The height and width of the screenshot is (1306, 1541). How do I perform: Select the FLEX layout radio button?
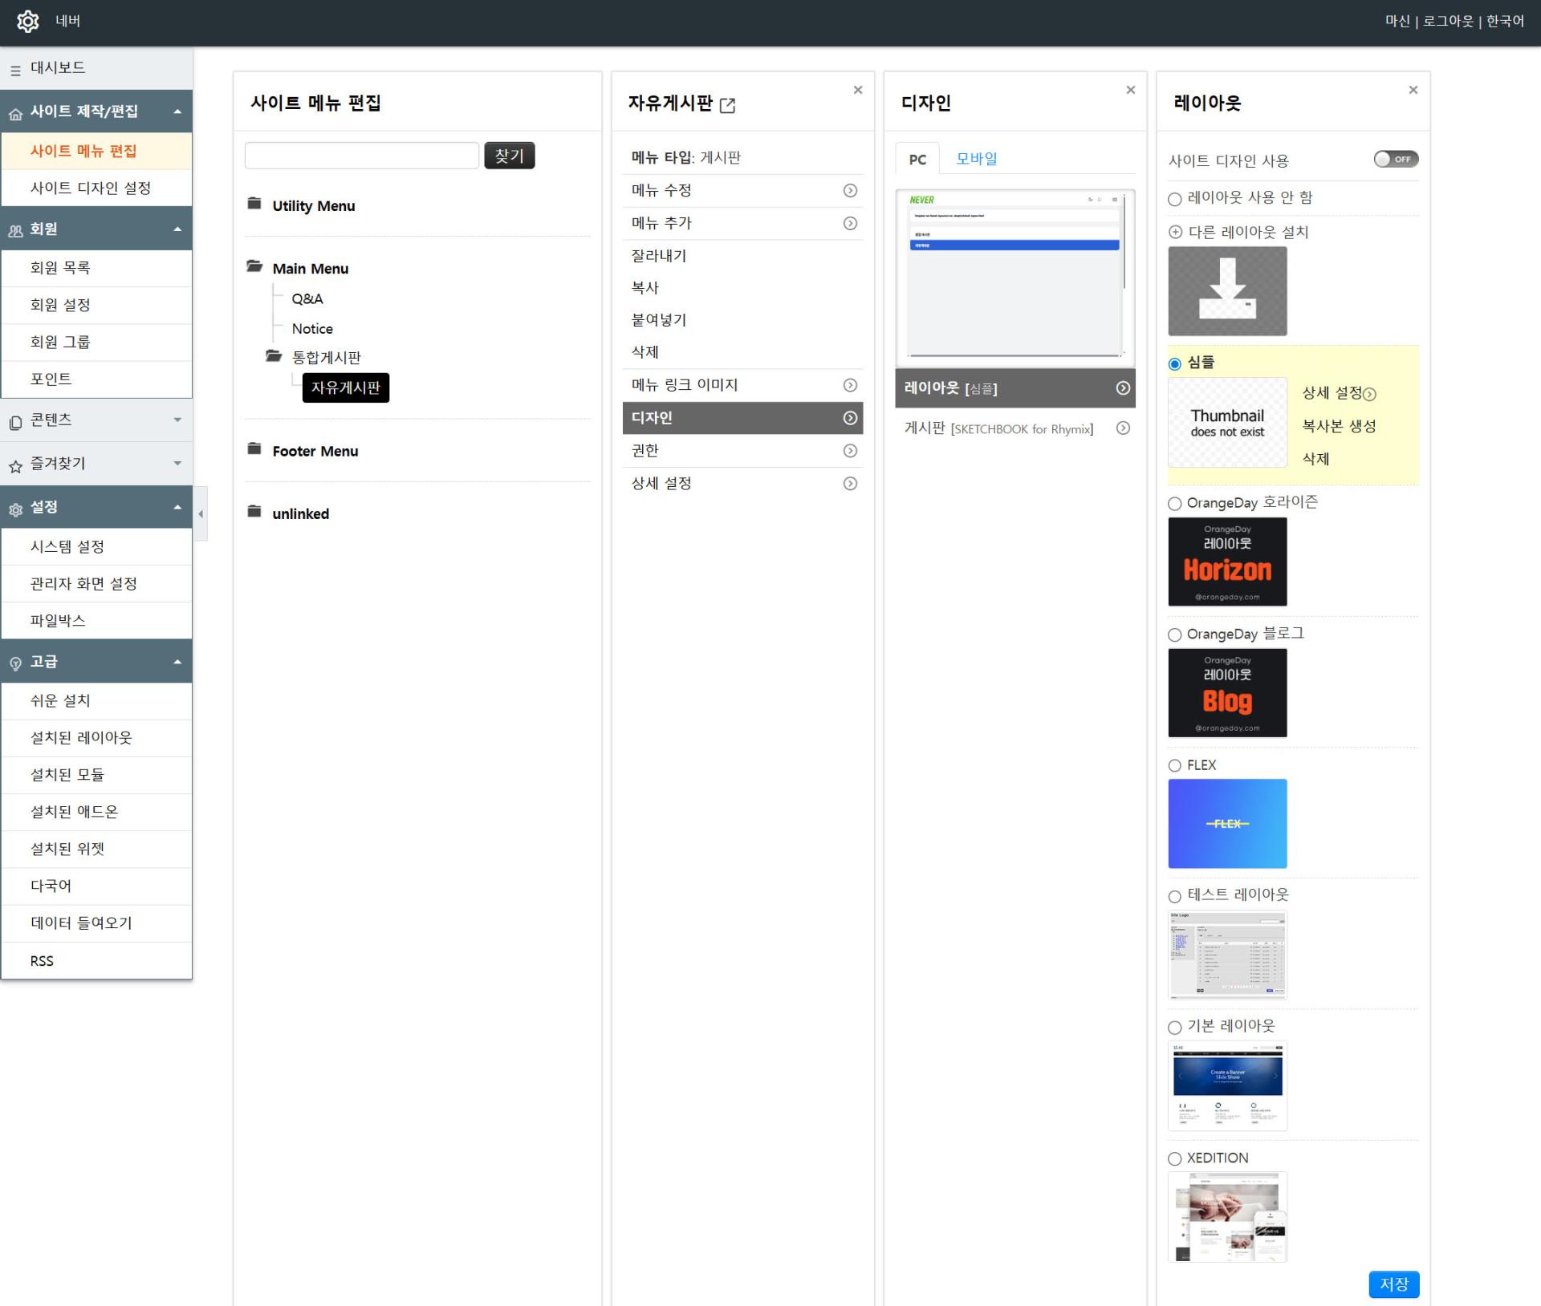click(x=1175, y=765)
